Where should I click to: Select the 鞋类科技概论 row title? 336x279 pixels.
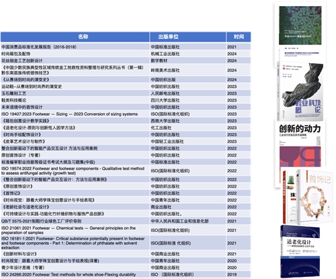[14, 100]
